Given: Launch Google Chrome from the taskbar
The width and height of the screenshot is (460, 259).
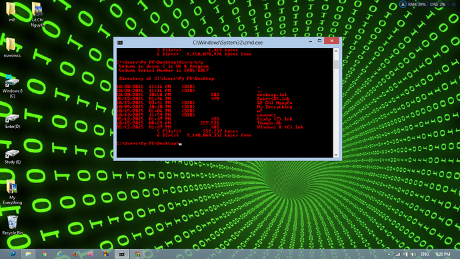Looking at the screenshot, I should [44, 254].
